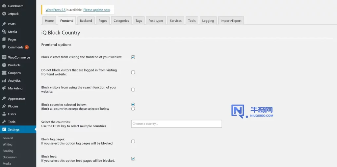Switch to the Backend tab
Image resolution: width=337 pixels, height=167 pixels.
click(x=86, y=21)
